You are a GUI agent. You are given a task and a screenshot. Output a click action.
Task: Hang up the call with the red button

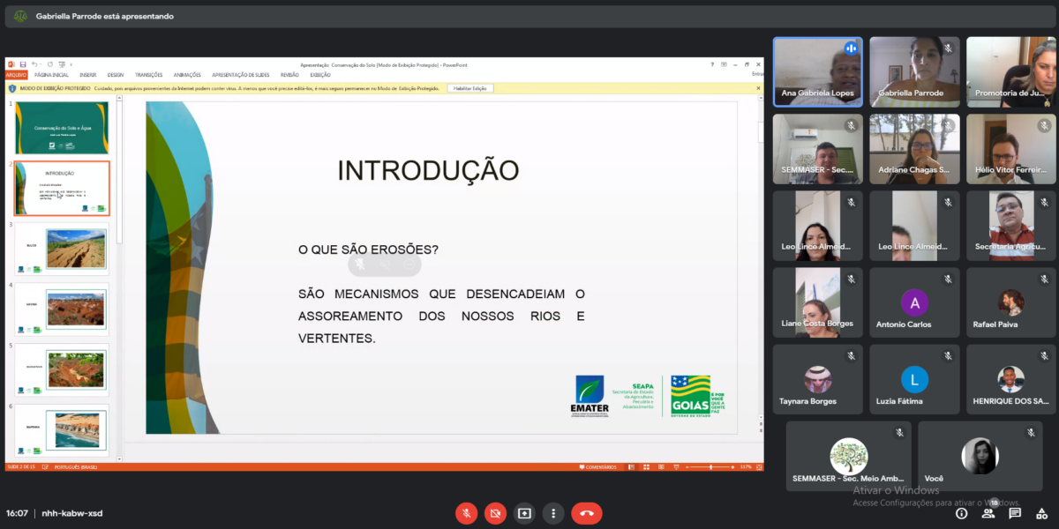[587, 513]
